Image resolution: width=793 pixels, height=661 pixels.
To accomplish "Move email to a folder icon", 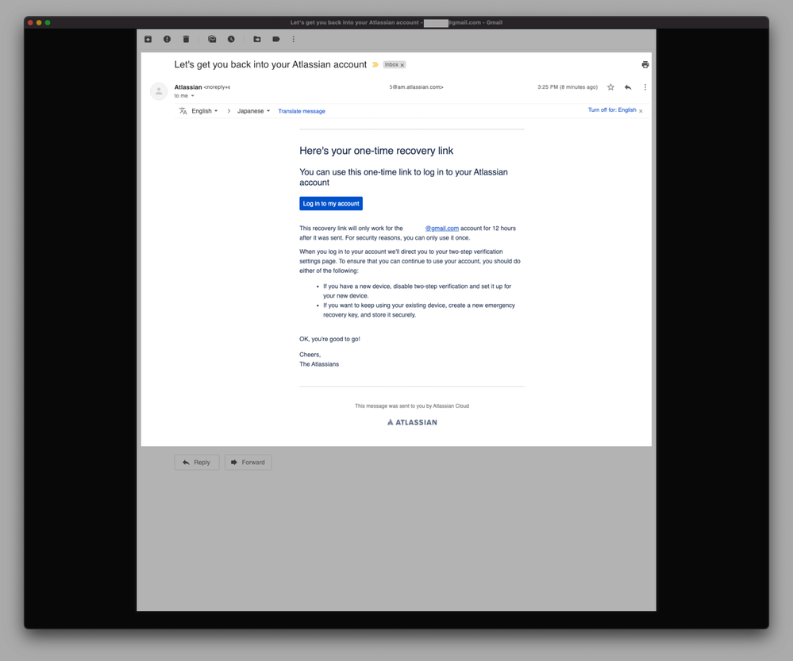I will click(x=257, y=39).
